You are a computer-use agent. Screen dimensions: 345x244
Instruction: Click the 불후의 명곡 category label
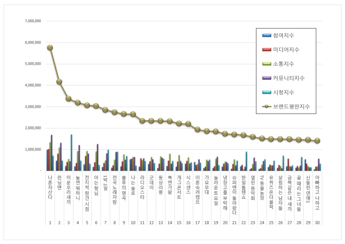pos(124,188)
